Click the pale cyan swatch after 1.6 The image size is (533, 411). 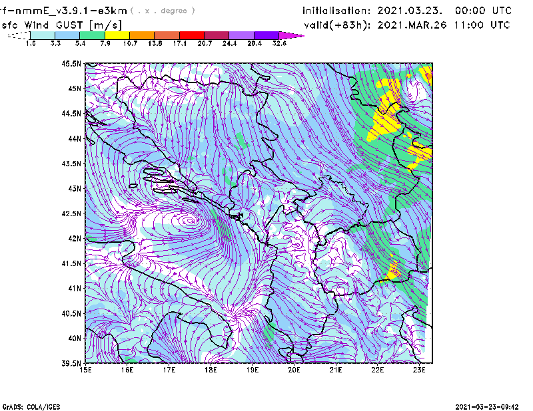tap(43, 35)
